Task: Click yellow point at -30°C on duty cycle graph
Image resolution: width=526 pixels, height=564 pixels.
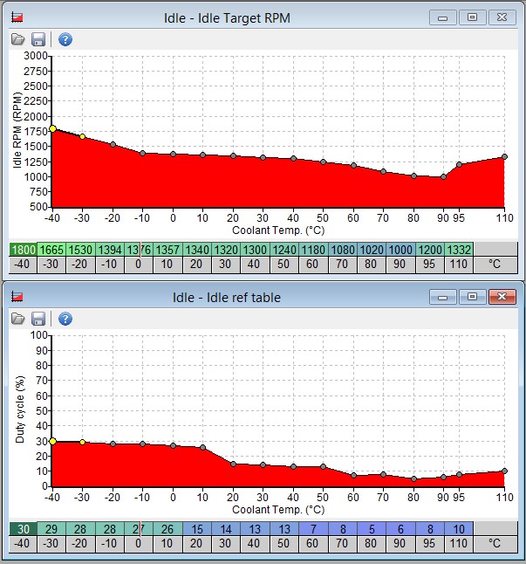Action: (83, 443)
